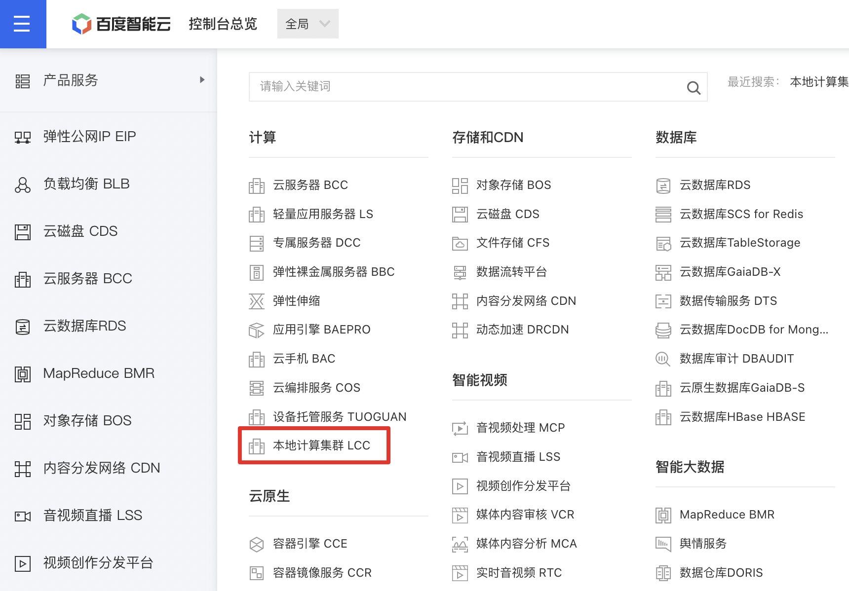Click the 轻量应用服务器 LS icon
849x591 pixels.
coord(257,214)
